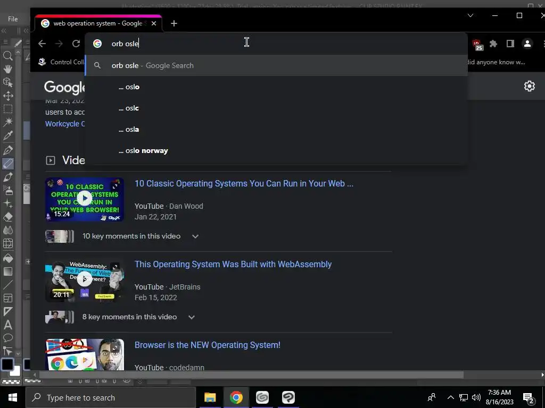Select the Hand move tool in Clip Studio
Viewport: 545px width, 408px height.
click(7, 69)
